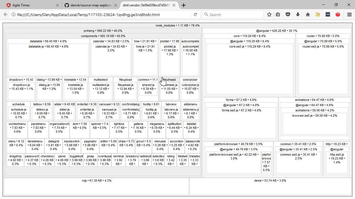Close the dist\vendor tab
The image size is (355, 199).
coord(174,5)
